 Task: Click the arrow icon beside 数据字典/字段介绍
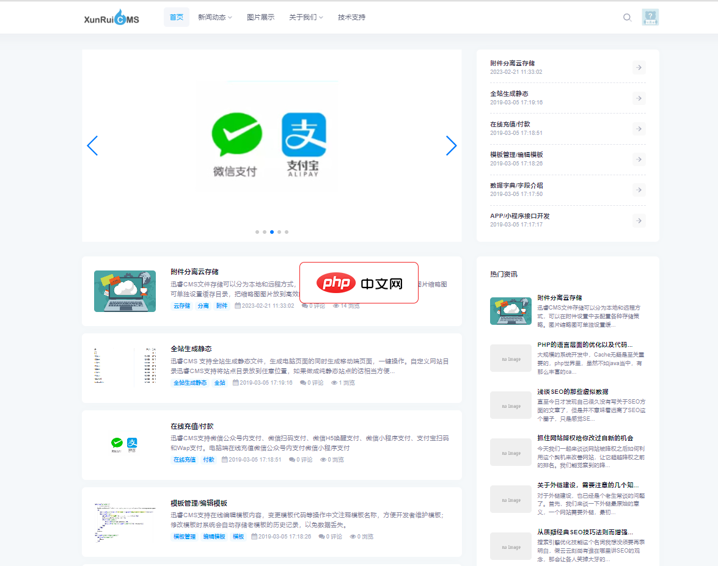[x=639, y=189]
